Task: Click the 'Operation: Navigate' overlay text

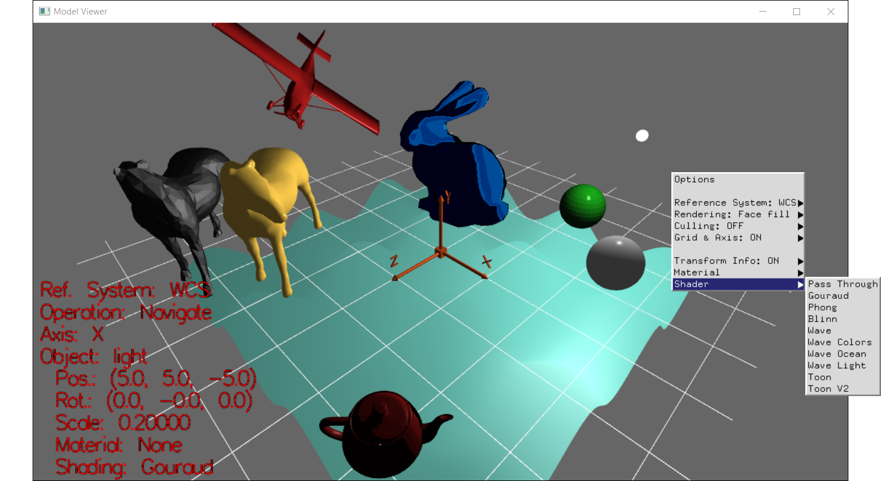Action: (x=126, y=313)
